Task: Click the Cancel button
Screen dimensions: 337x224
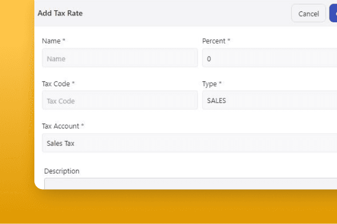Action: click(x=308, y=14)
